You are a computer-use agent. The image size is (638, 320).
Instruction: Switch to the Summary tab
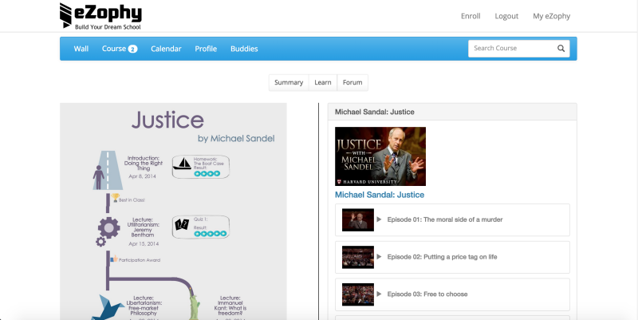(x=289, y=82)
